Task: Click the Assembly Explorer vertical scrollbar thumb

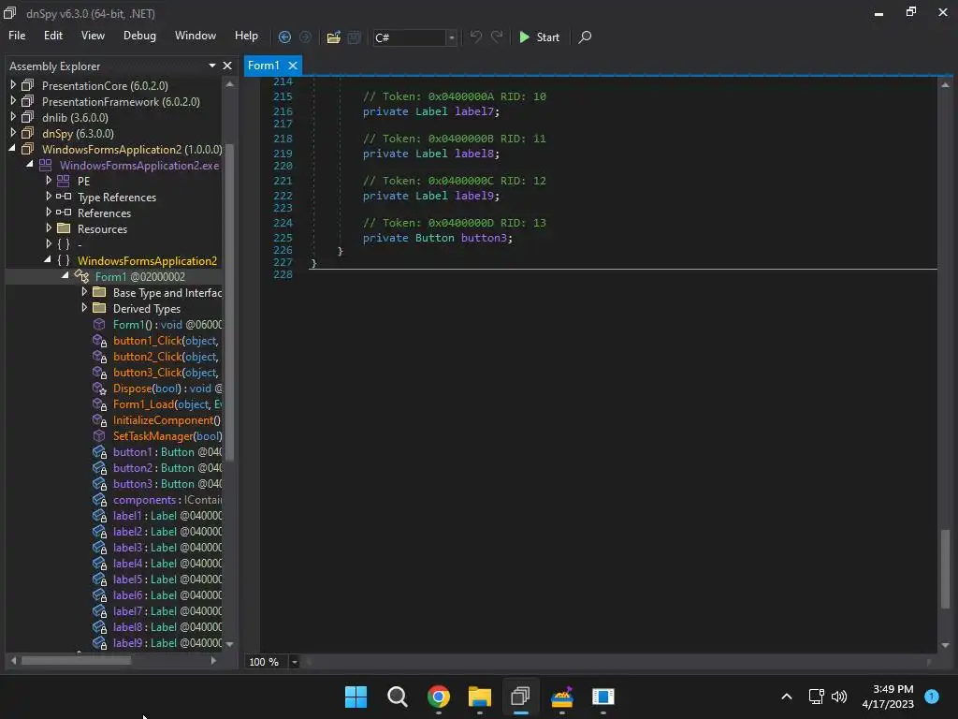Action: click(x=230, y=302)
